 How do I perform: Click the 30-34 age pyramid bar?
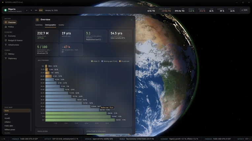coord(61,100)
